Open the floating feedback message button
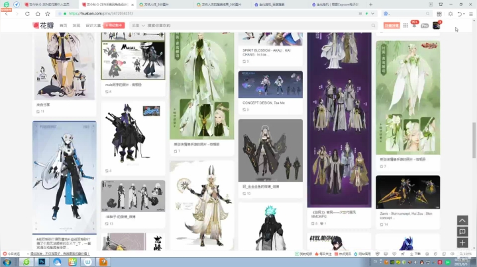 (462, 231)
